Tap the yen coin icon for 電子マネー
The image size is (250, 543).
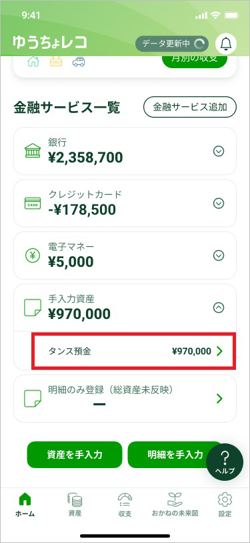[33, 255]
